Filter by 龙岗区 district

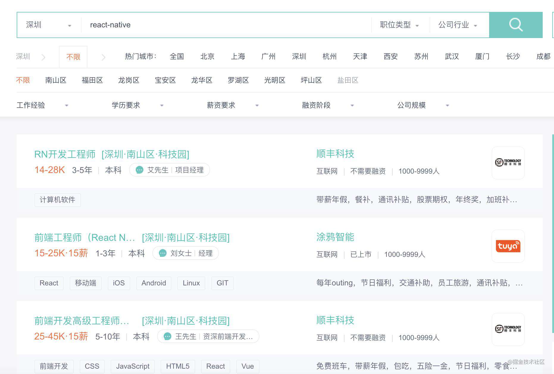(129, 80)
